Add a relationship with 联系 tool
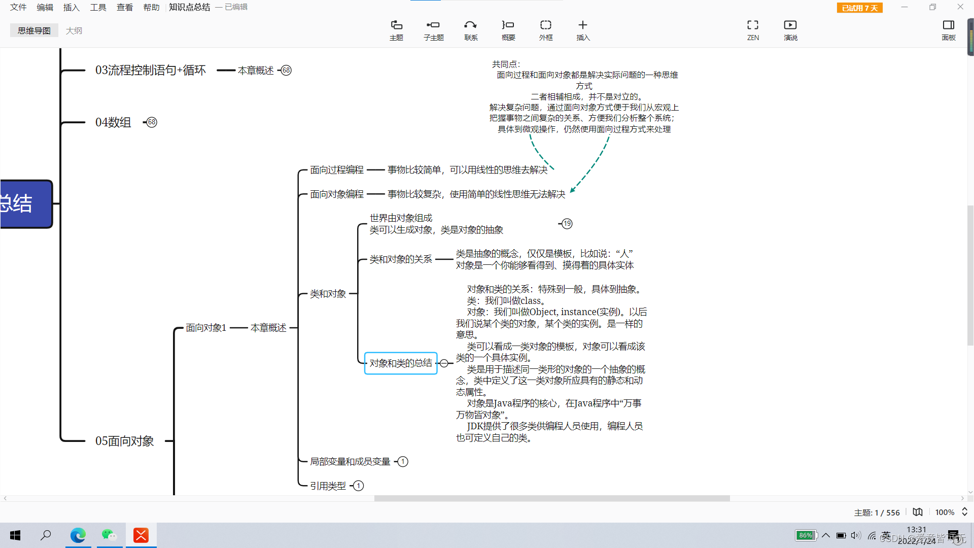The height and width of the screenshot is (548, 974). click(x=471, y=30)
